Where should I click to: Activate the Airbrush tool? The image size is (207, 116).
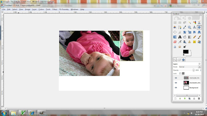coord(180,42)
